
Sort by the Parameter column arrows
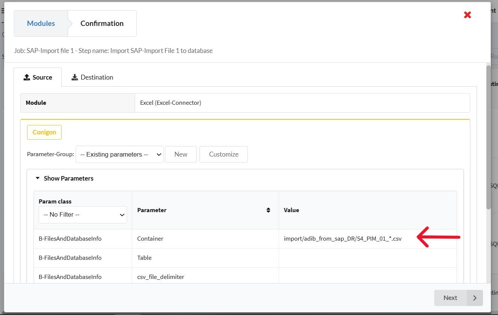268,210
